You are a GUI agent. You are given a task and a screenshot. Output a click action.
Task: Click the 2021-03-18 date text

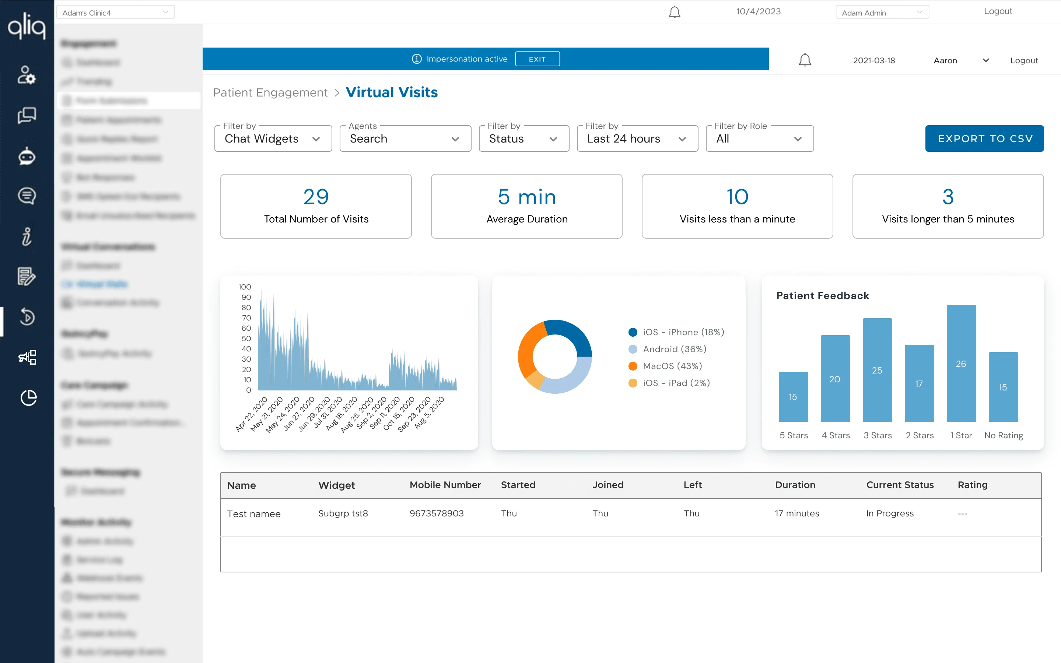(874, 60)
